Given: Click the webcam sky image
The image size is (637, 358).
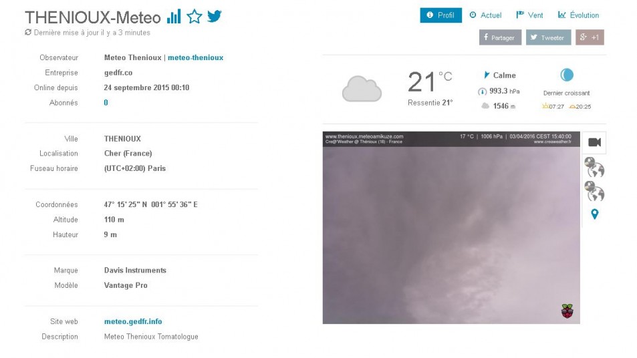Looking at the screenshot, I should [451, 228].
